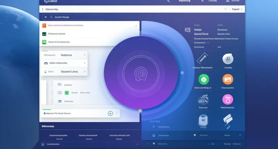Open the dropdown arrow in the bottom white card
The width and height of the screenshot is (278, 149).
[x=116, y=113]
